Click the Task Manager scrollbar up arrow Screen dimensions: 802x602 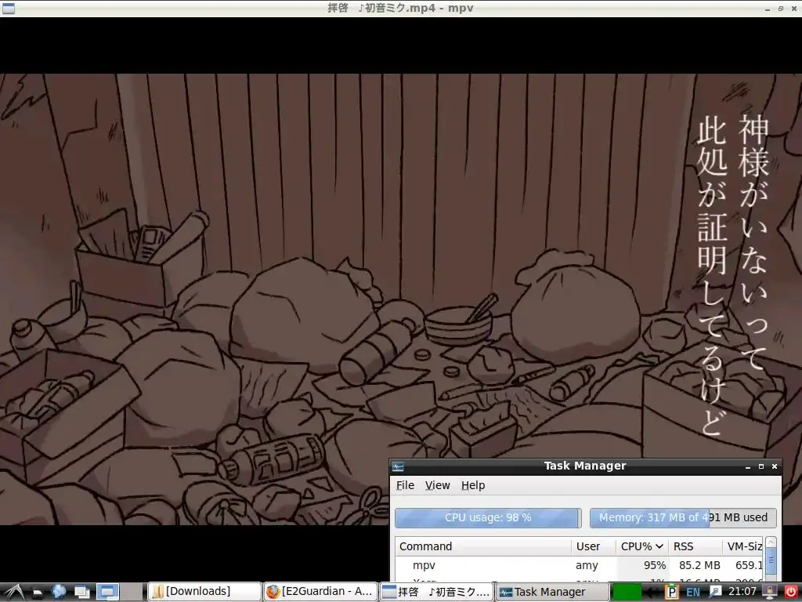pos(771,542)
